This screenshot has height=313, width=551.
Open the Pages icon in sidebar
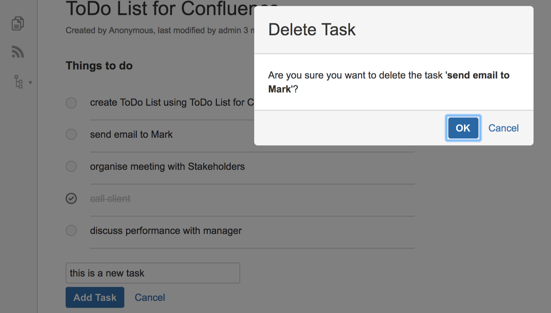pos(18,23)
